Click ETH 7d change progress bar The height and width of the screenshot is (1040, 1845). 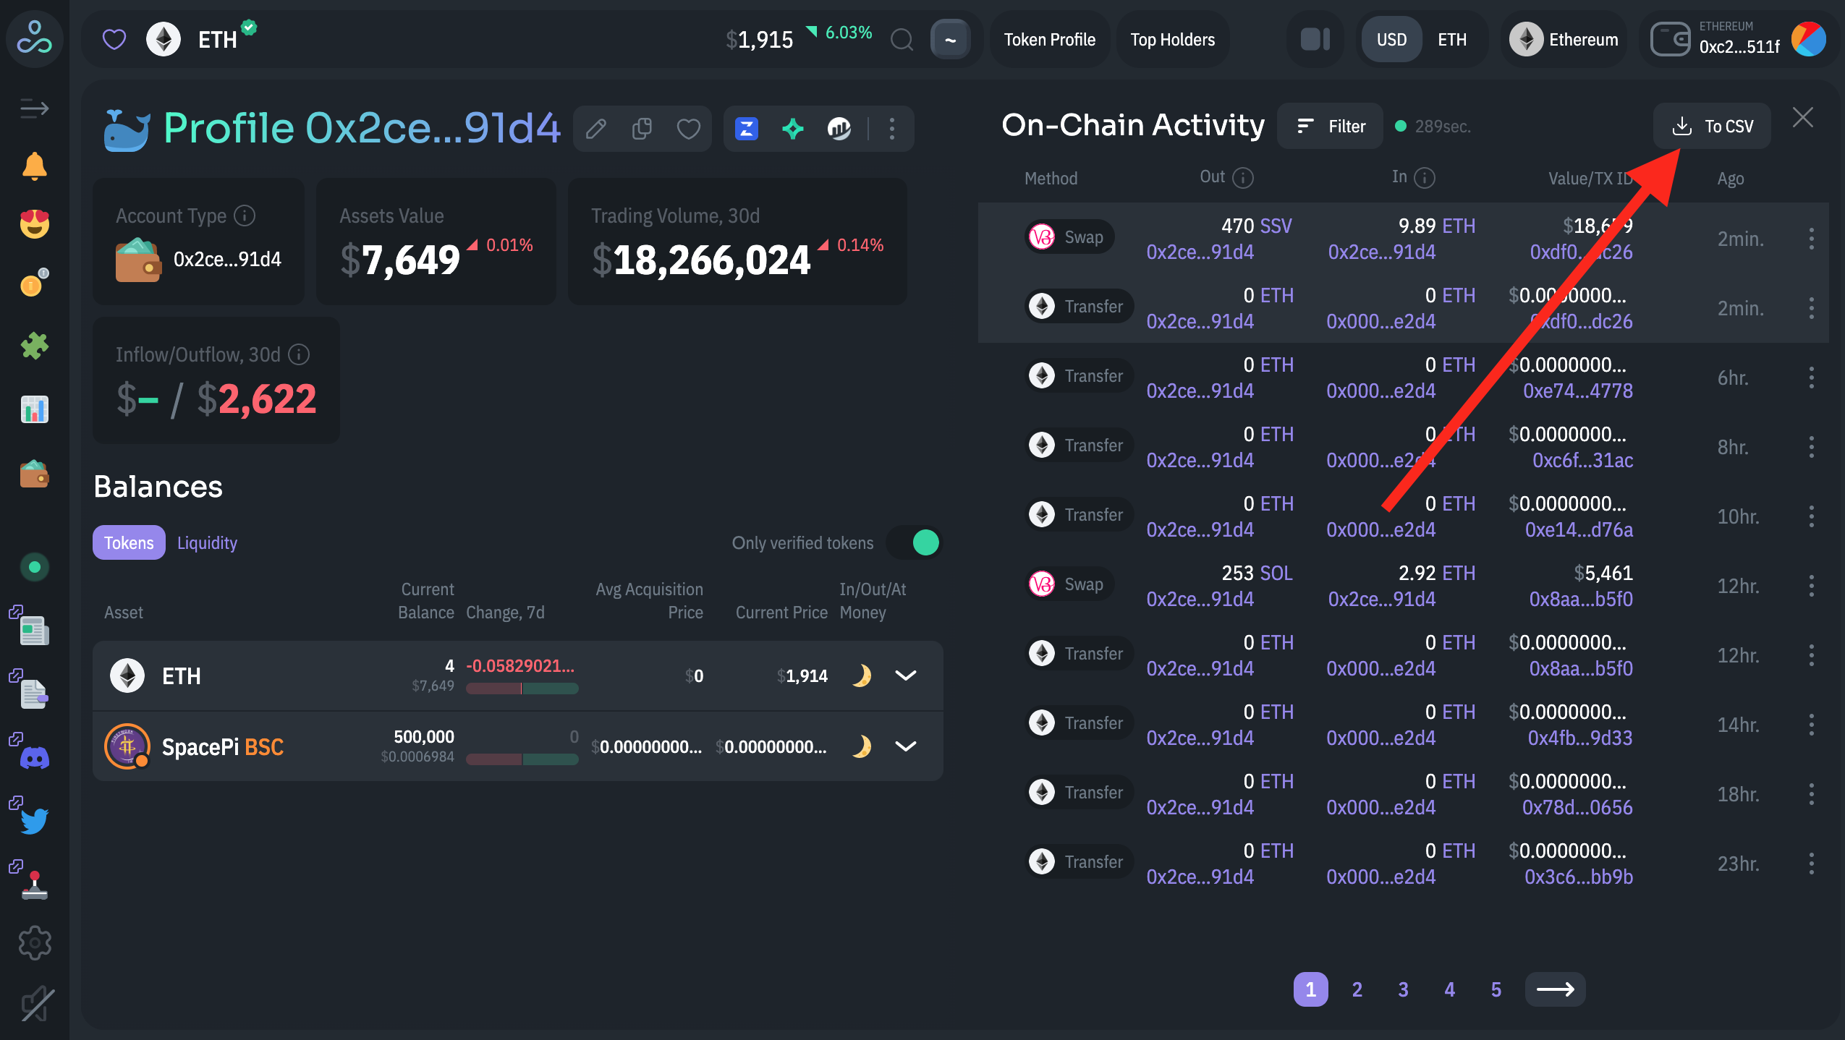[522, 689]
